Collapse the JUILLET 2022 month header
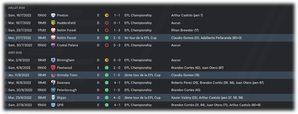 [x=17, y=8]
